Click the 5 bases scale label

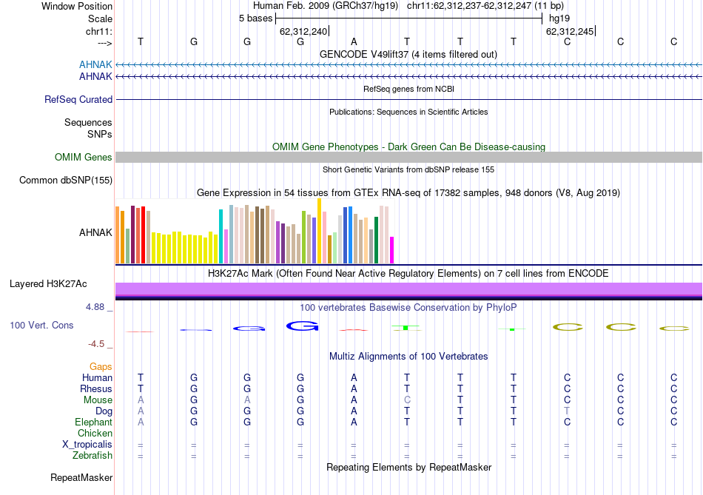point(255,18)
